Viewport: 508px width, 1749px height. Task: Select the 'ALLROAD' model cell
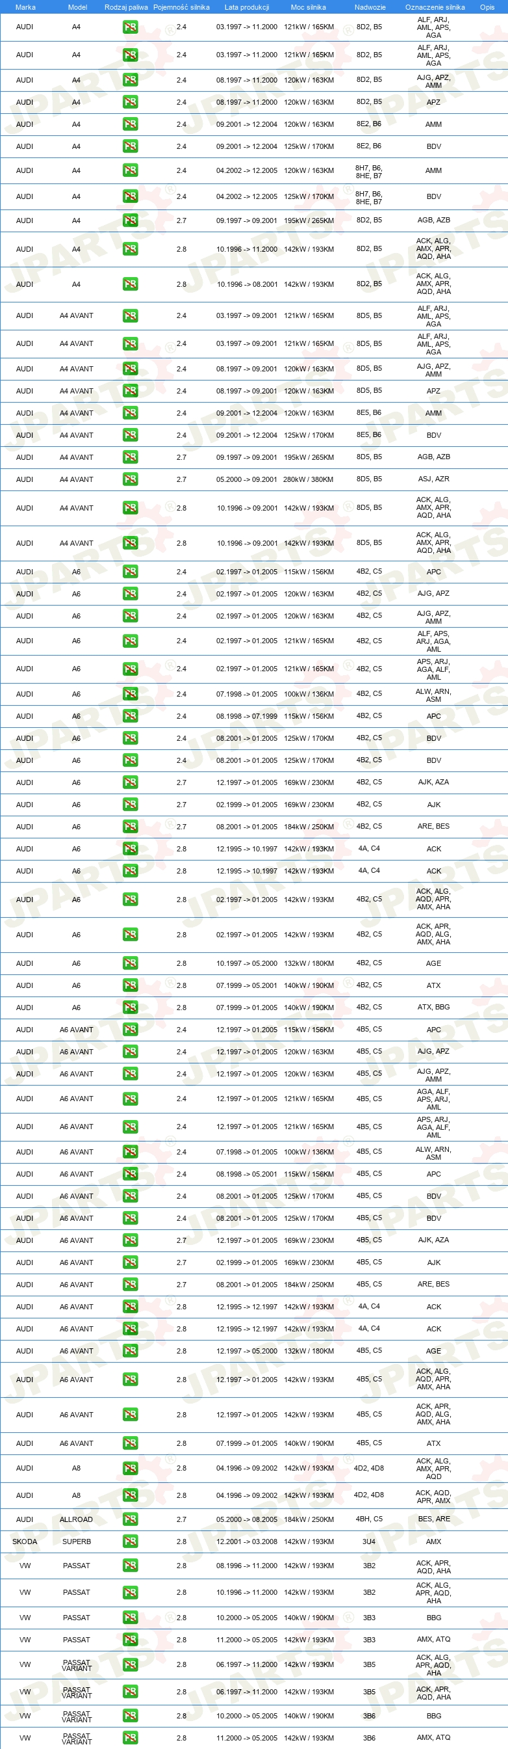click(76, 1519)
